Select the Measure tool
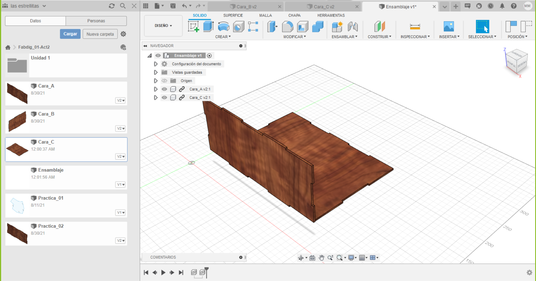The image size is (536, 281). [x=415, y=27]
